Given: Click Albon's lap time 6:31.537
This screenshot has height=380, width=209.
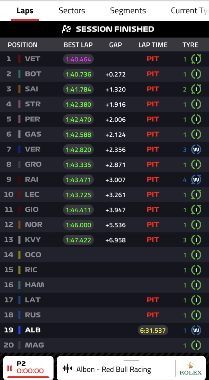Looking at the screenshot, I should [x=153, y=330].
